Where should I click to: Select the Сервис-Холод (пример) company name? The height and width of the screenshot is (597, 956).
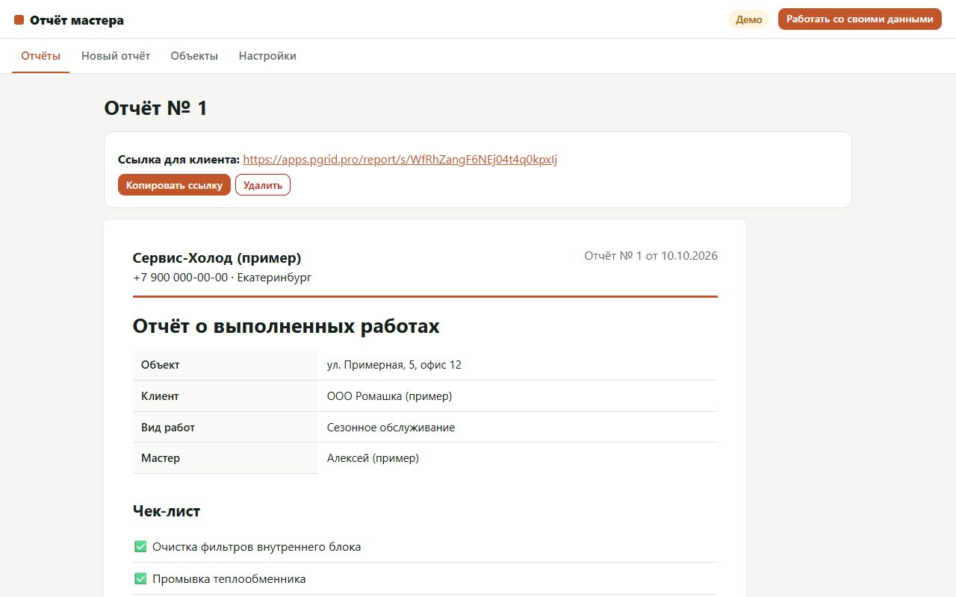coord(217,258)
